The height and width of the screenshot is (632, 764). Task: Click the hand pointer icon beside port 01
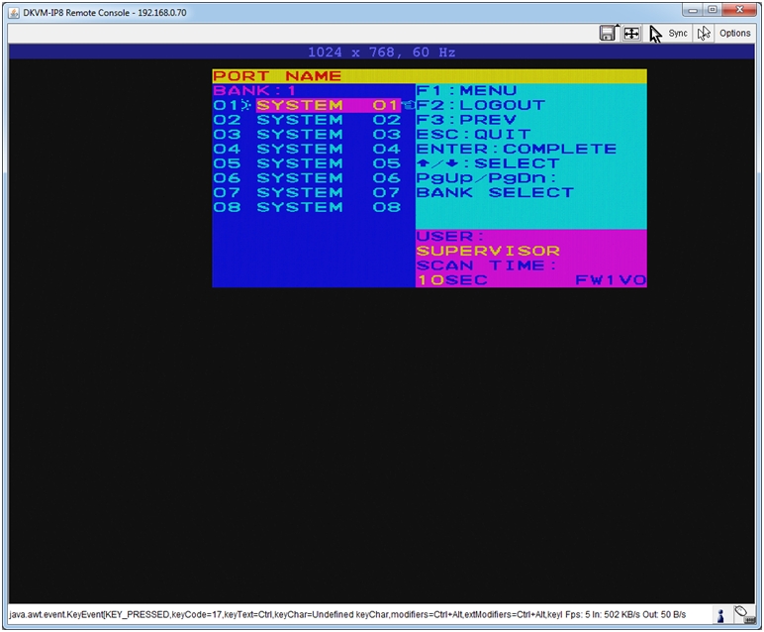[408, 105]
